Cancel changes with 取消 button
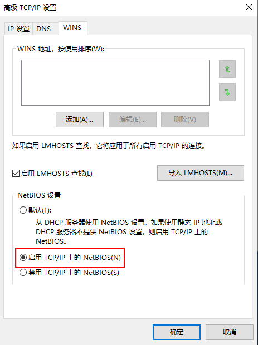 click(230, 332)
